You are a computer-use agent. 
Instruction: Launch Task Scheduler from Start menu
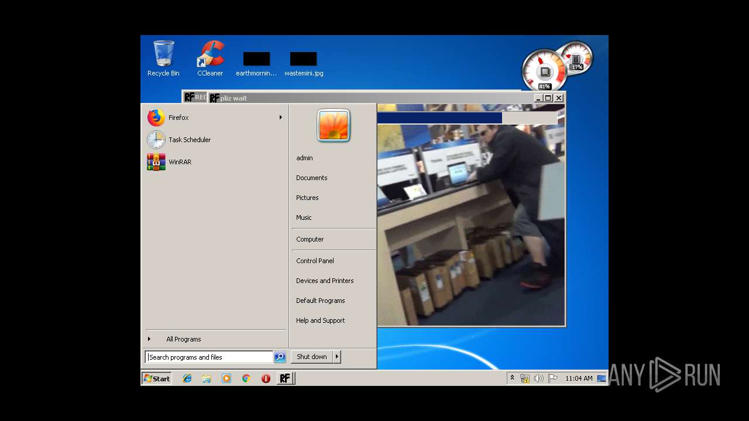[x=215, y=140]
